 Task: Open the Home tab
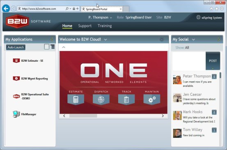point(67,26)
